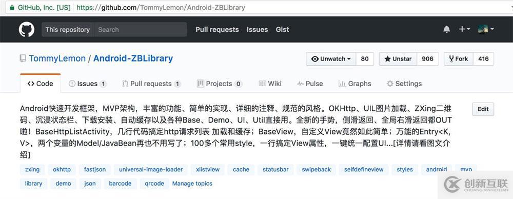Switch to the repository Pull requests tab
The image size is (513, 199).
(x=151, y=84)
